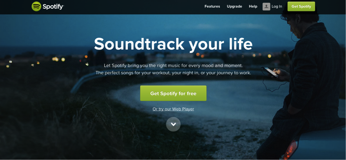This screenshot has height=160, width=346.
Task: Click the sentence starting with Let Spotify bring you
Action: pos(173,65)
